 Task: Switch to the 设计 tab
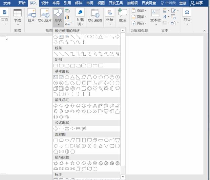coord(45,3)
